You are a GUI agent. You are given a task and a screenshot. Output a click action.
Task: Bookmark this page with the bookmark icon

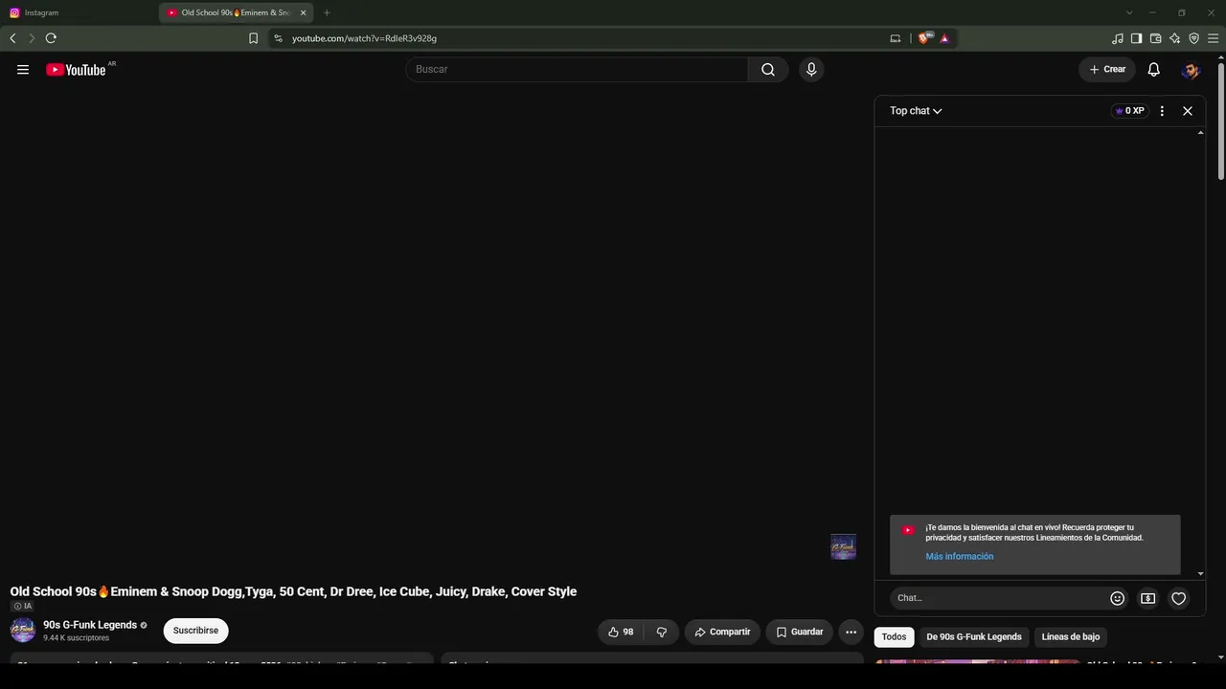click(253, 38)
